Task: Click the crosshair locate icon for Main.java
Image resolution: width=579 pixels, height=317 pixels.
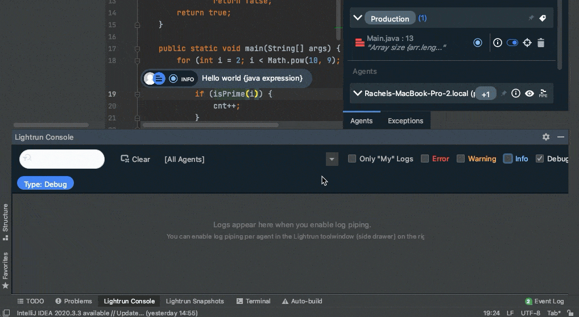Action: tap(527, 43)
